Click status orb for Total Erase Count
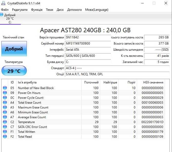Viewport: 172px width, 152px height. [x=5, y=102]
